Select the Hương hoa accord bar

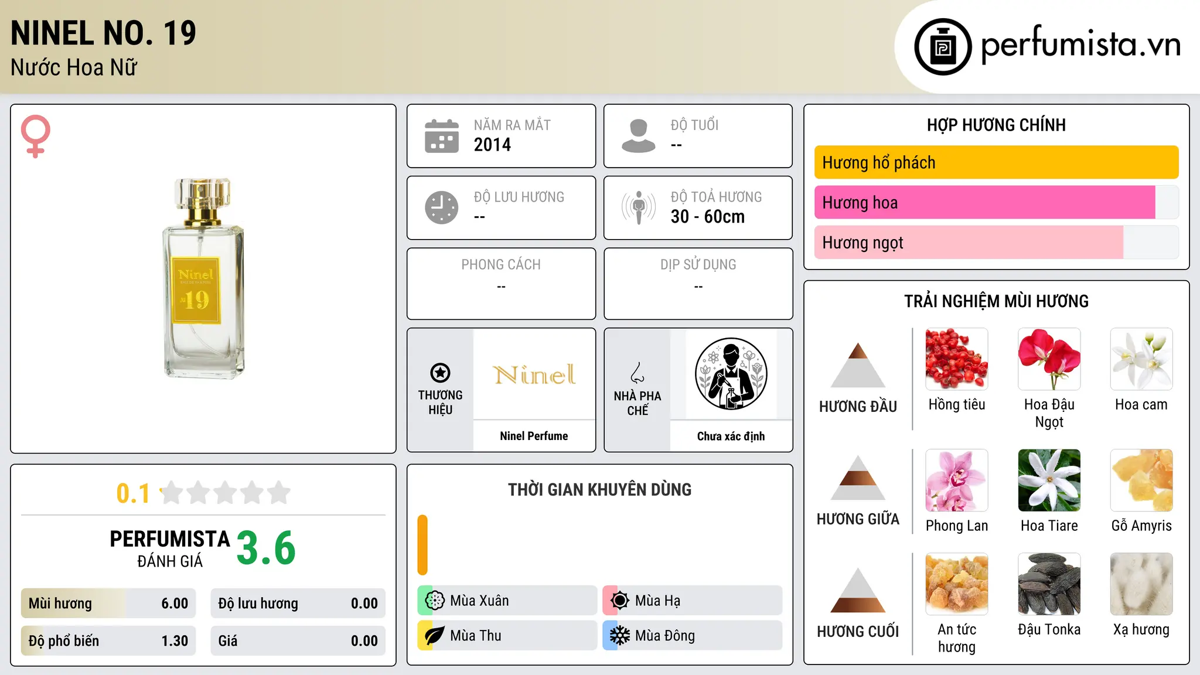pyautogui.click(x=996, y=203)
